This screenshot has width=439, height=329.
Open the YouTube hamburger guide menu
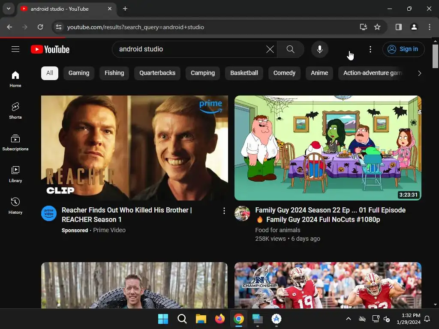click(15, 49)
